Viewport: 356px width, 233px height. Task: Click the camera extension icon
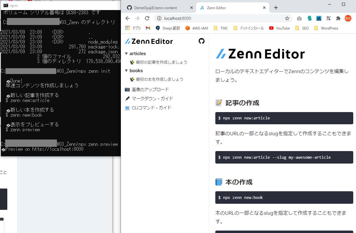[299, 18]
